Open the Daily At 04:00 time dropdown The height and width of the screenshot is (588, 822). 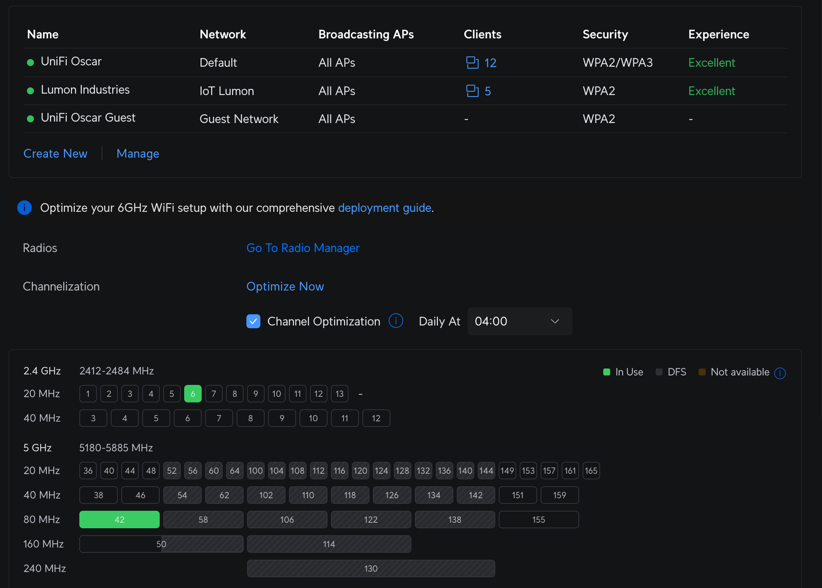[x=520, y=321]
